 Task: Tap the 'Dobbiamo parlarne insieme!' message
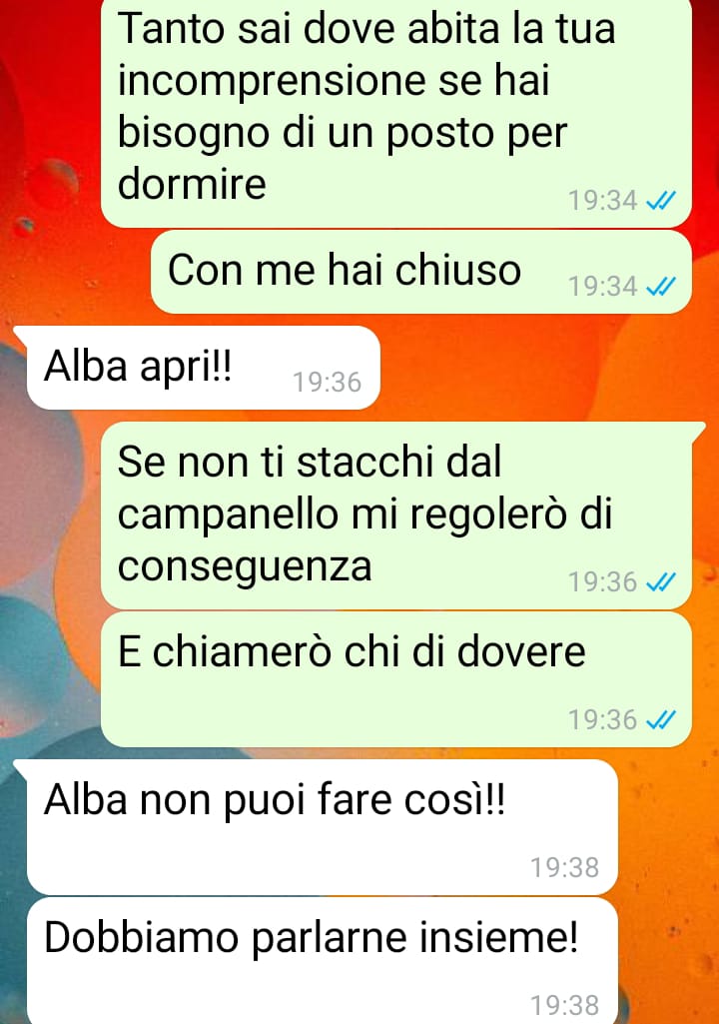tap(323, 961)
